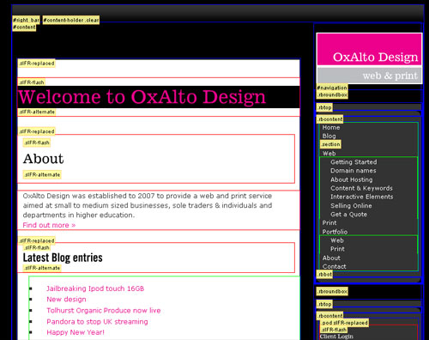Screen dimensions: 429x340
Task: Click the grey 'web & print' banner
Action: coord(369,76)
